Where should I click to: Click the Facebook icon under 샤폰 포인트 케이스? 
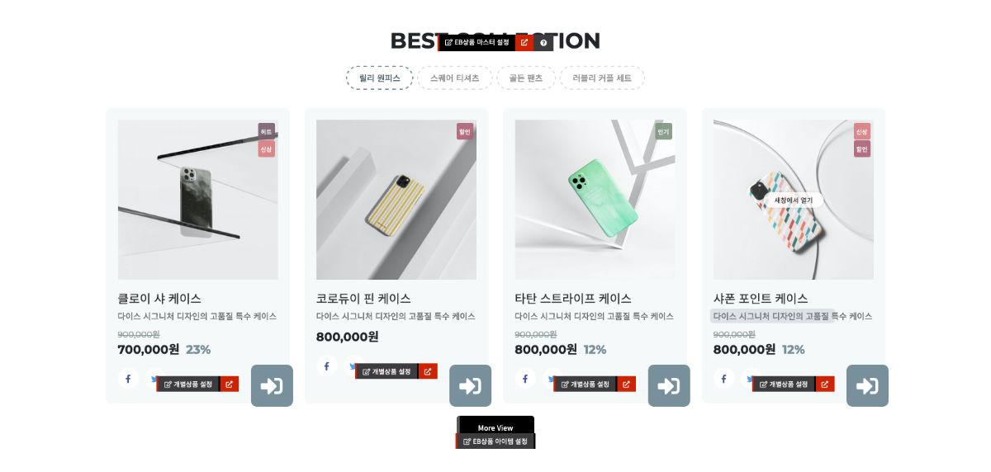pos(723,378)
